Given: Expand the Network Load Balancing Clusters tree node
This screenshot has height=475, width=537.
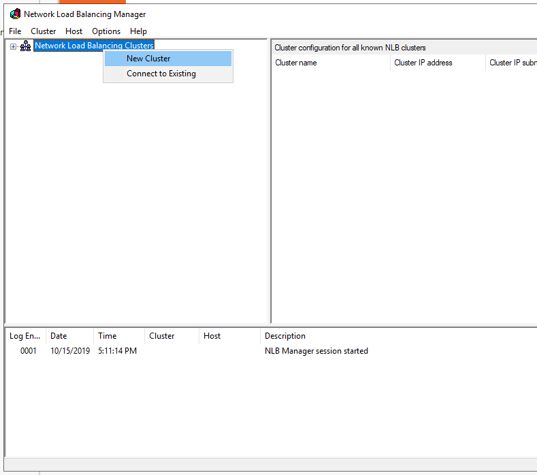Looking at the screenshot, I should click(x=13, y=46).
